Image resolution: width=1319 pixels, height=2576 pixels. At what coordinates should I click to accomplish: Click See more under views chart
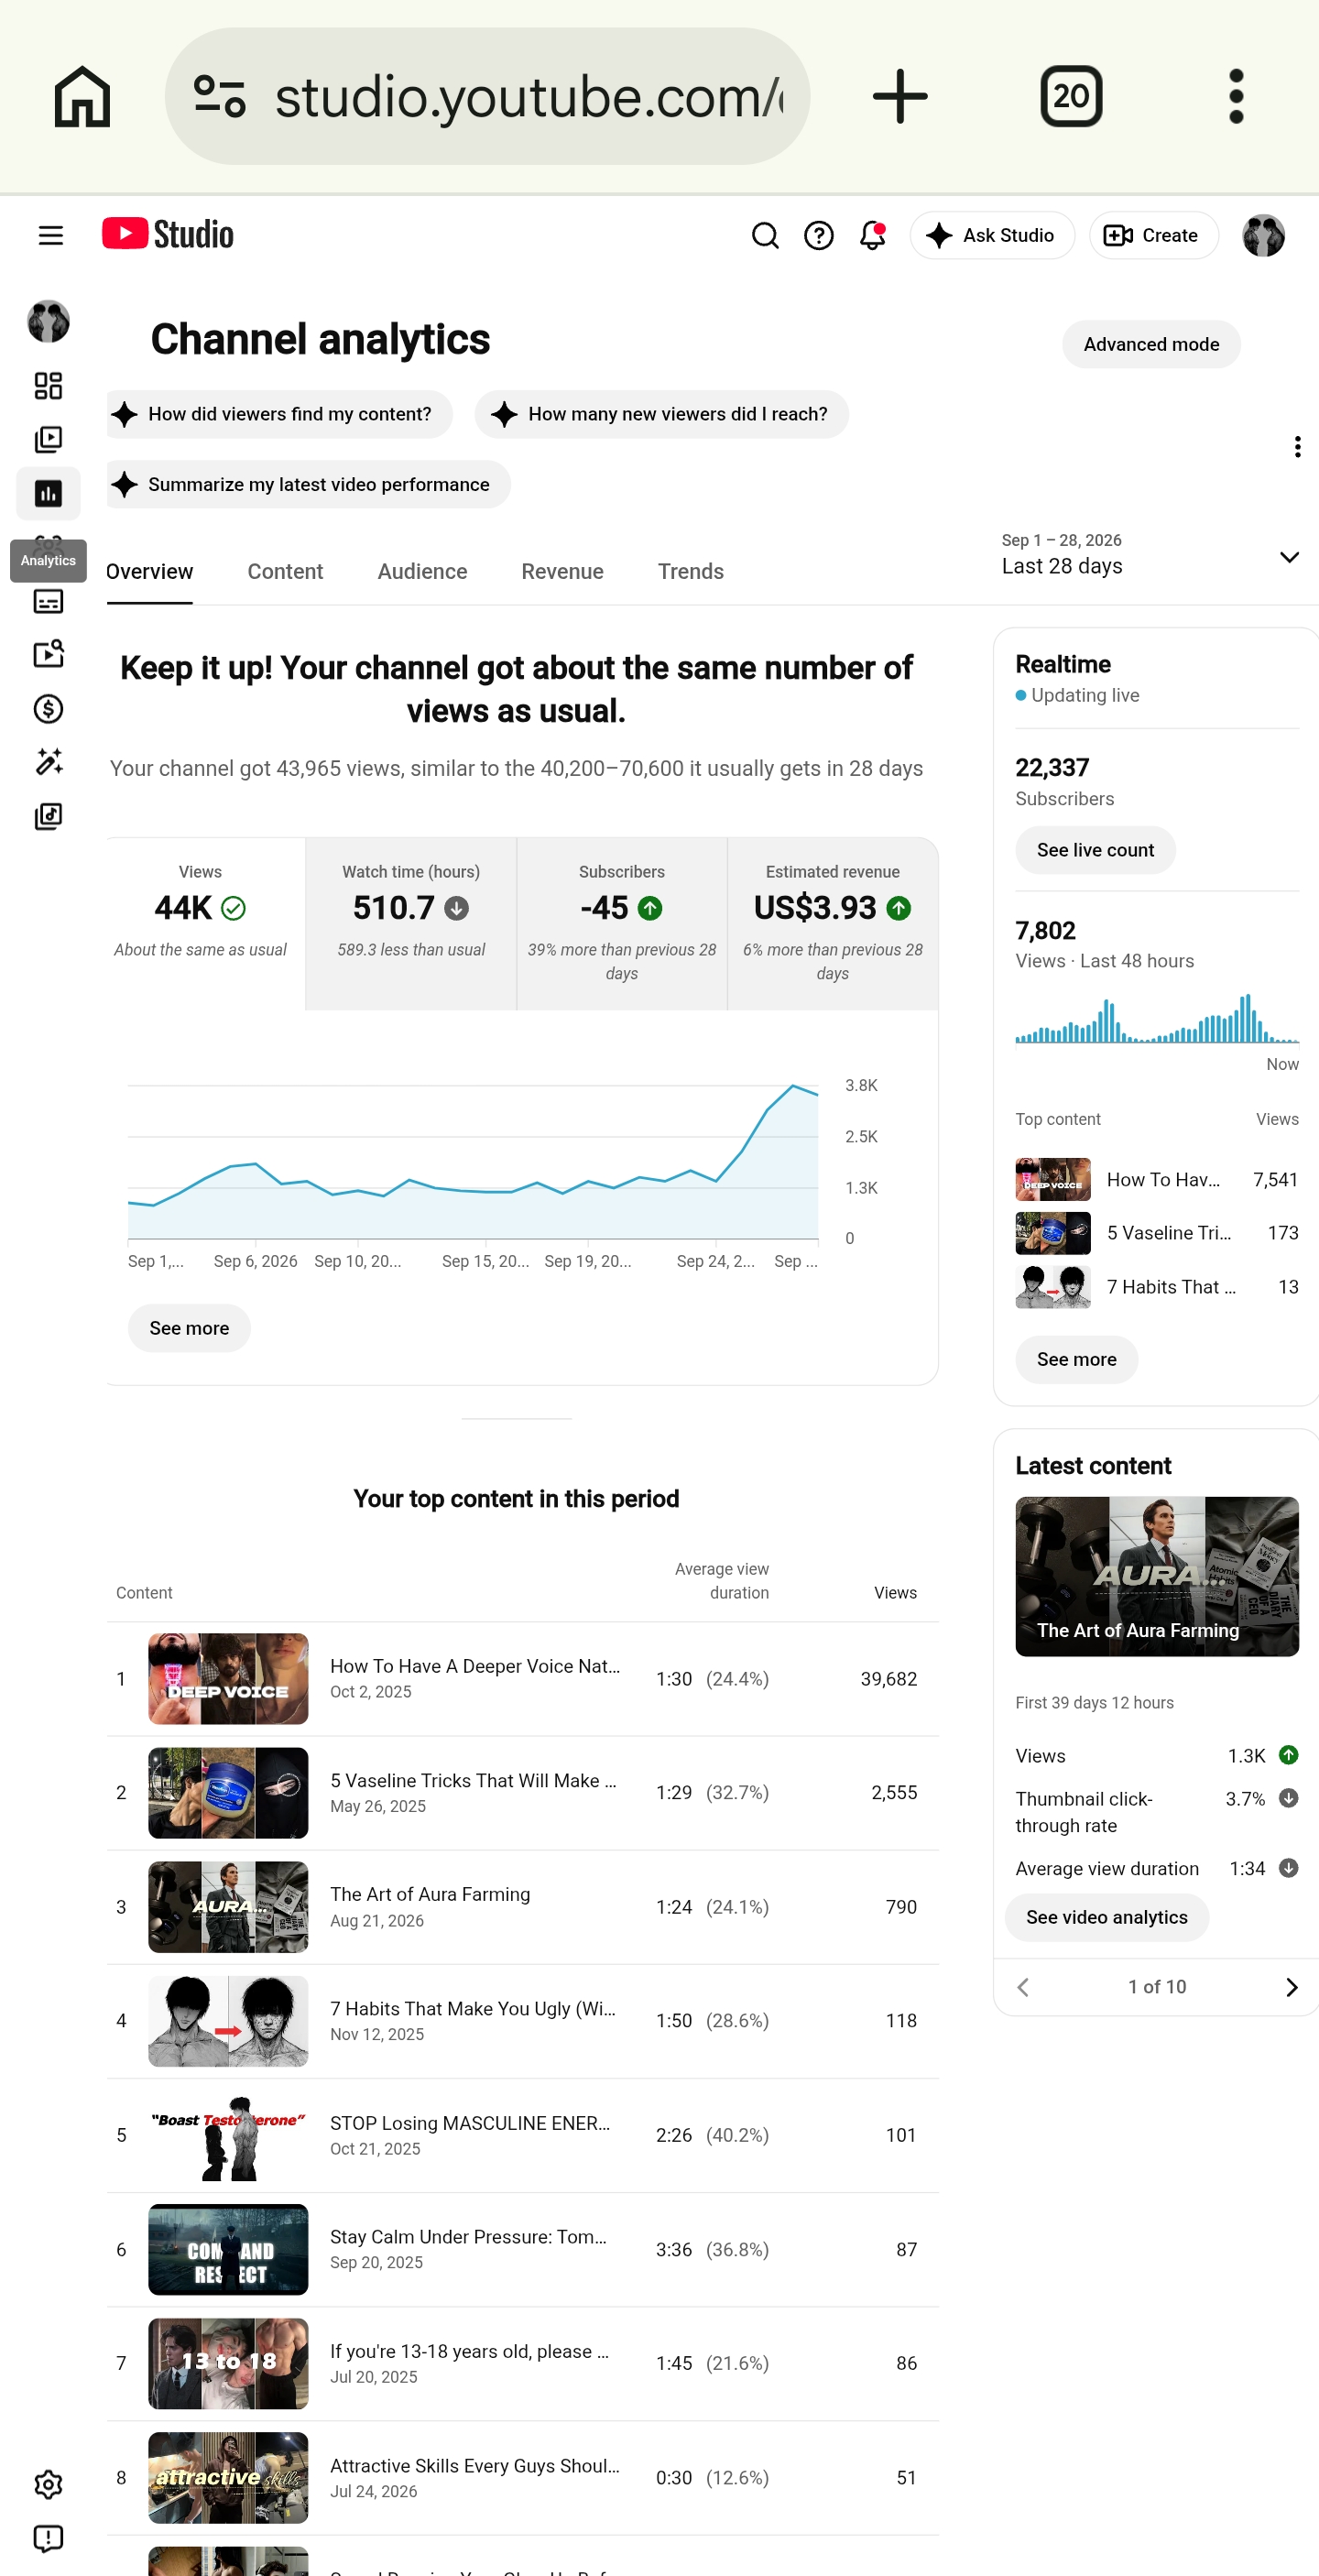coord(189,1329)
